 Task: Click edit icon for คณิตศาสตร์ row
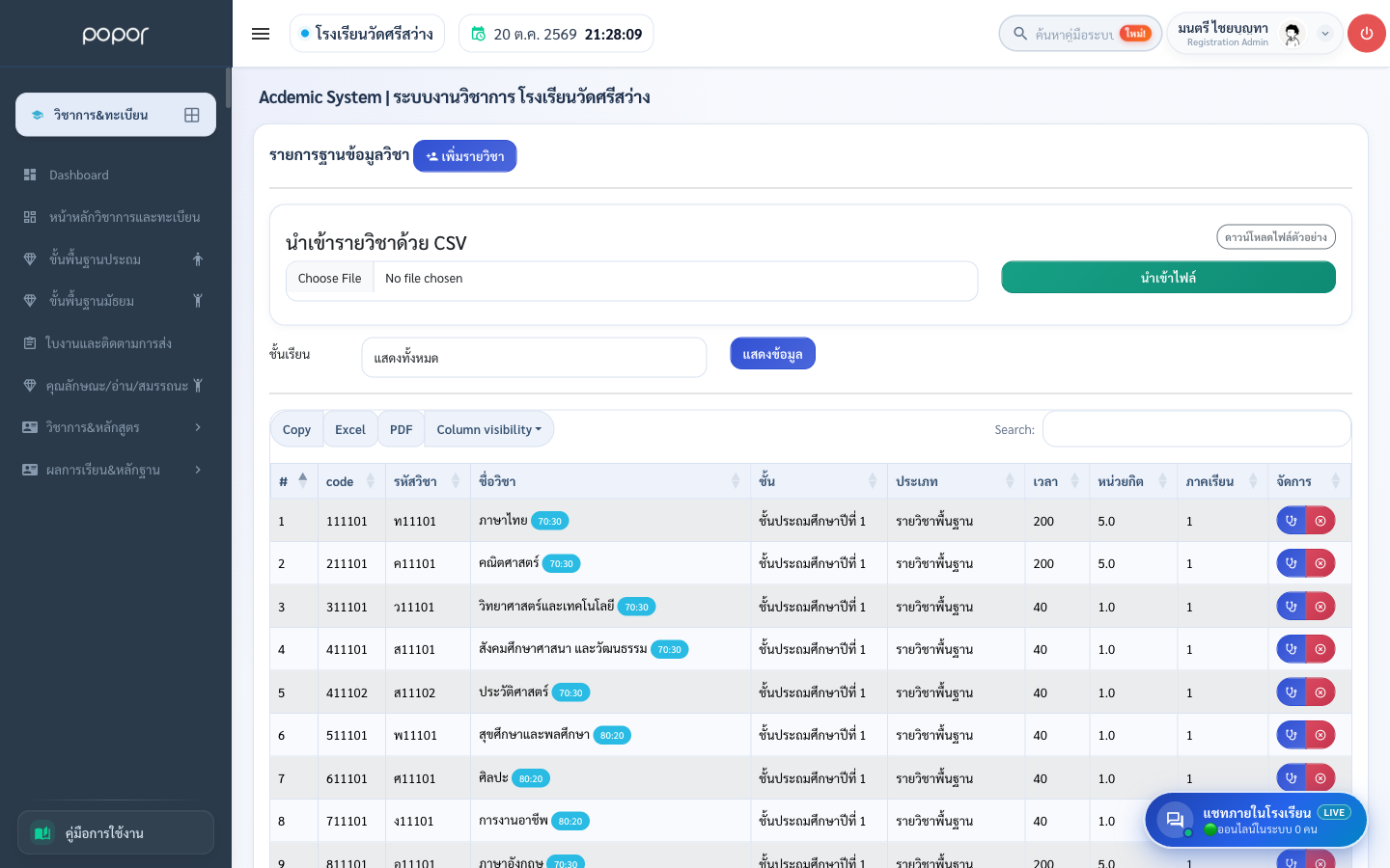[x=1291, y=563]
